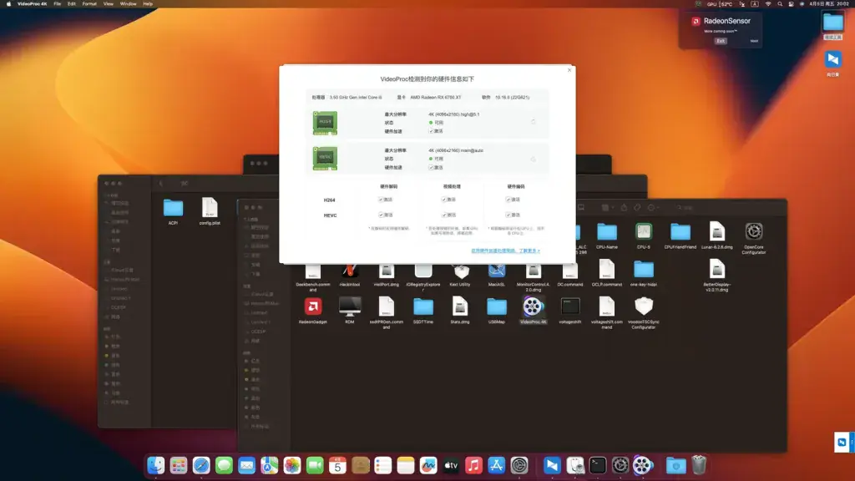
Task: Click the H264 chip icon in the VideoProc dialog
Action: pos(325,122)
